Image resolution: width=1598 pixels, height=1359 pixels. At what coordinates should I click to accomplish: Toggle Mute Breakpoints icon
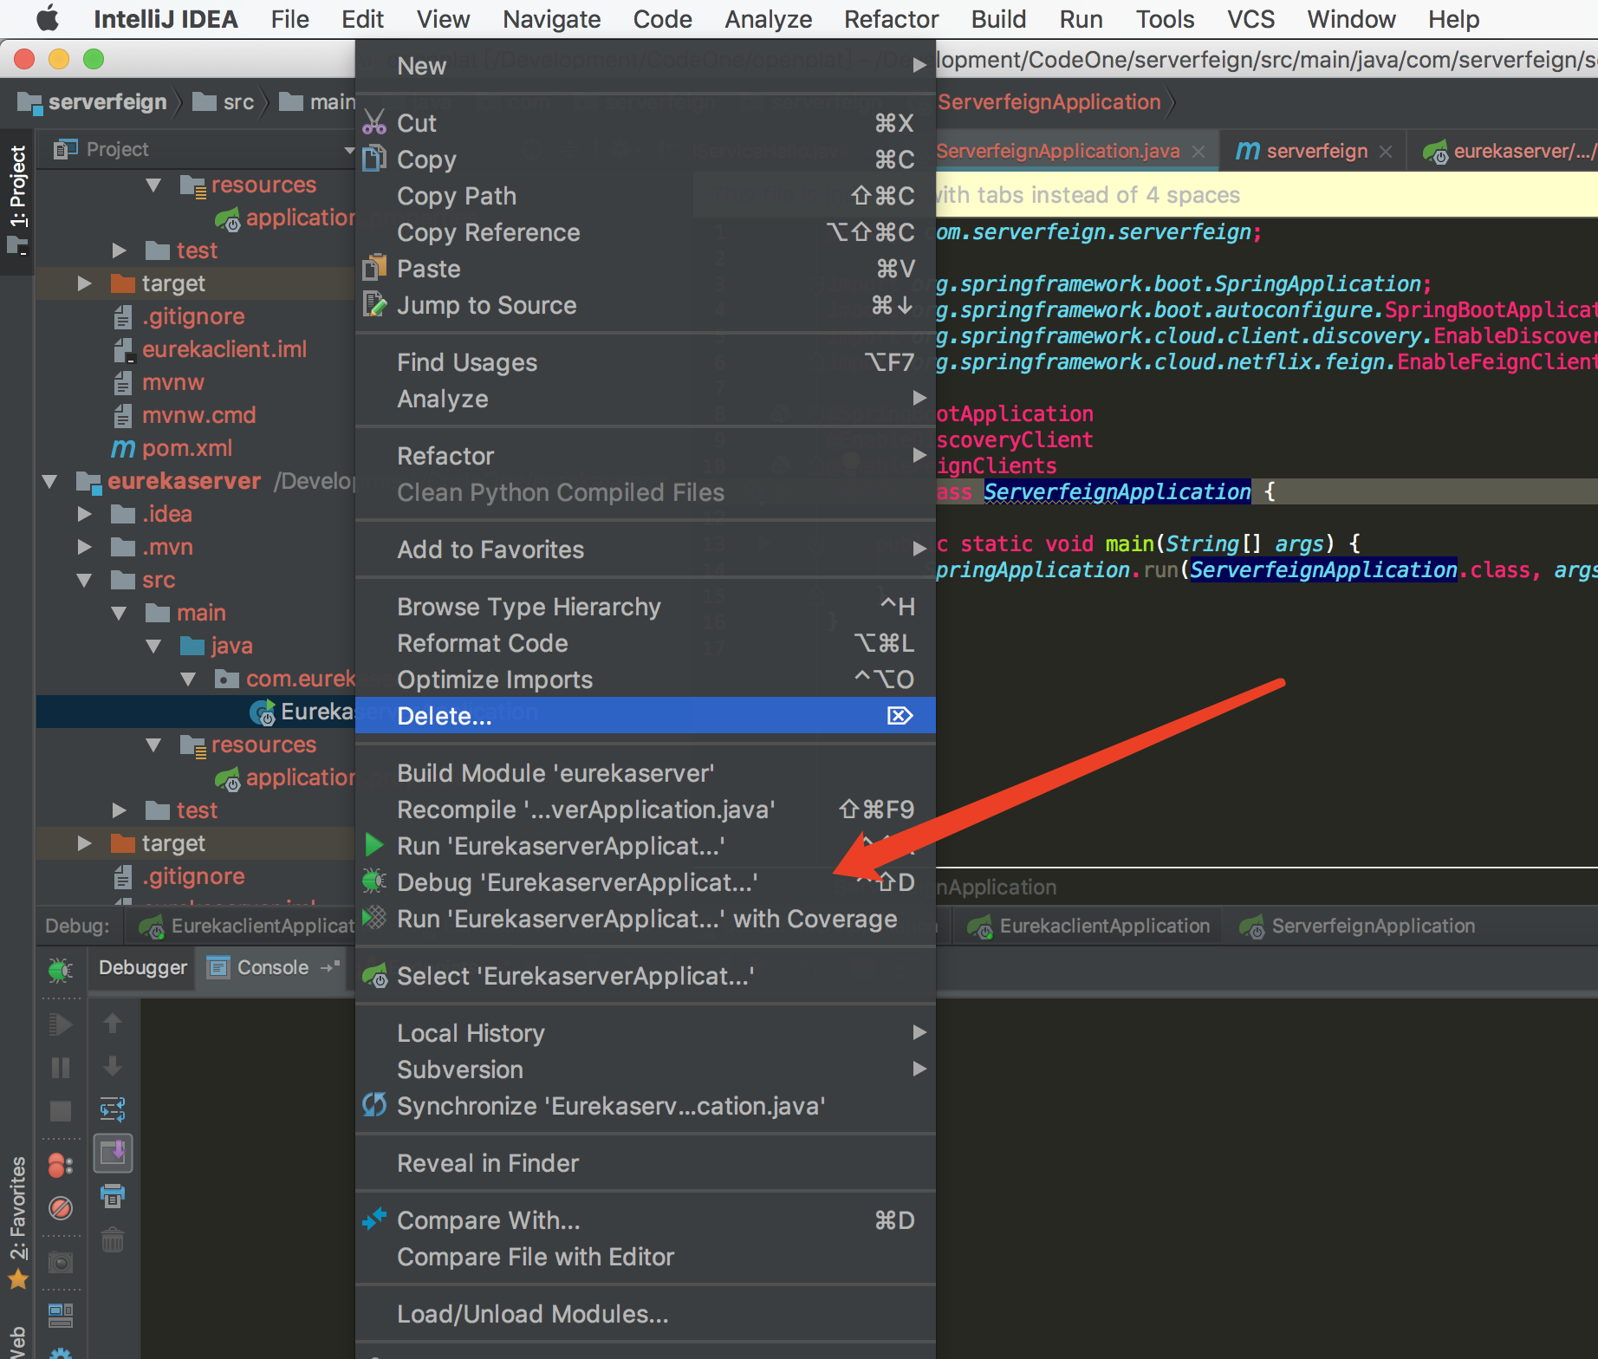coord(61,1207)
